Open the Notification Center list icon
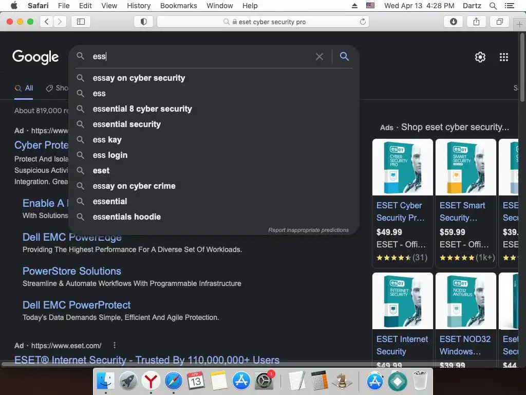This screenshot has height=395, width=526. coord(509,6)
